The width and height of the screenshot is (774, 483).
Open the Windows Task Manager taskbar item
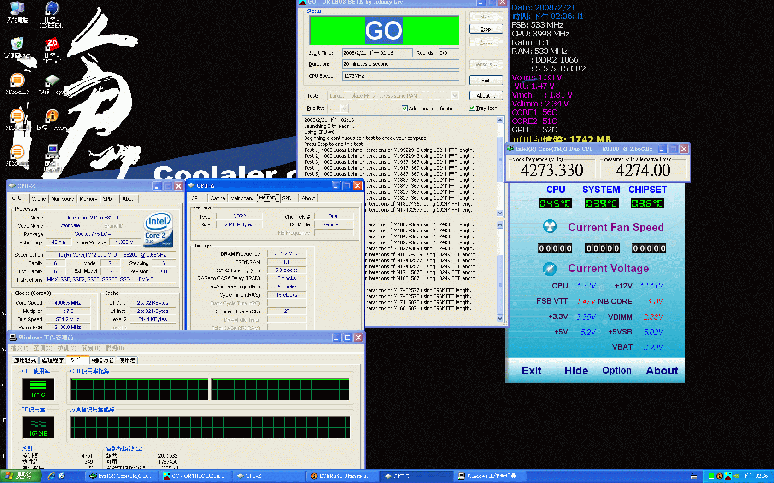(x=489, y=476)
